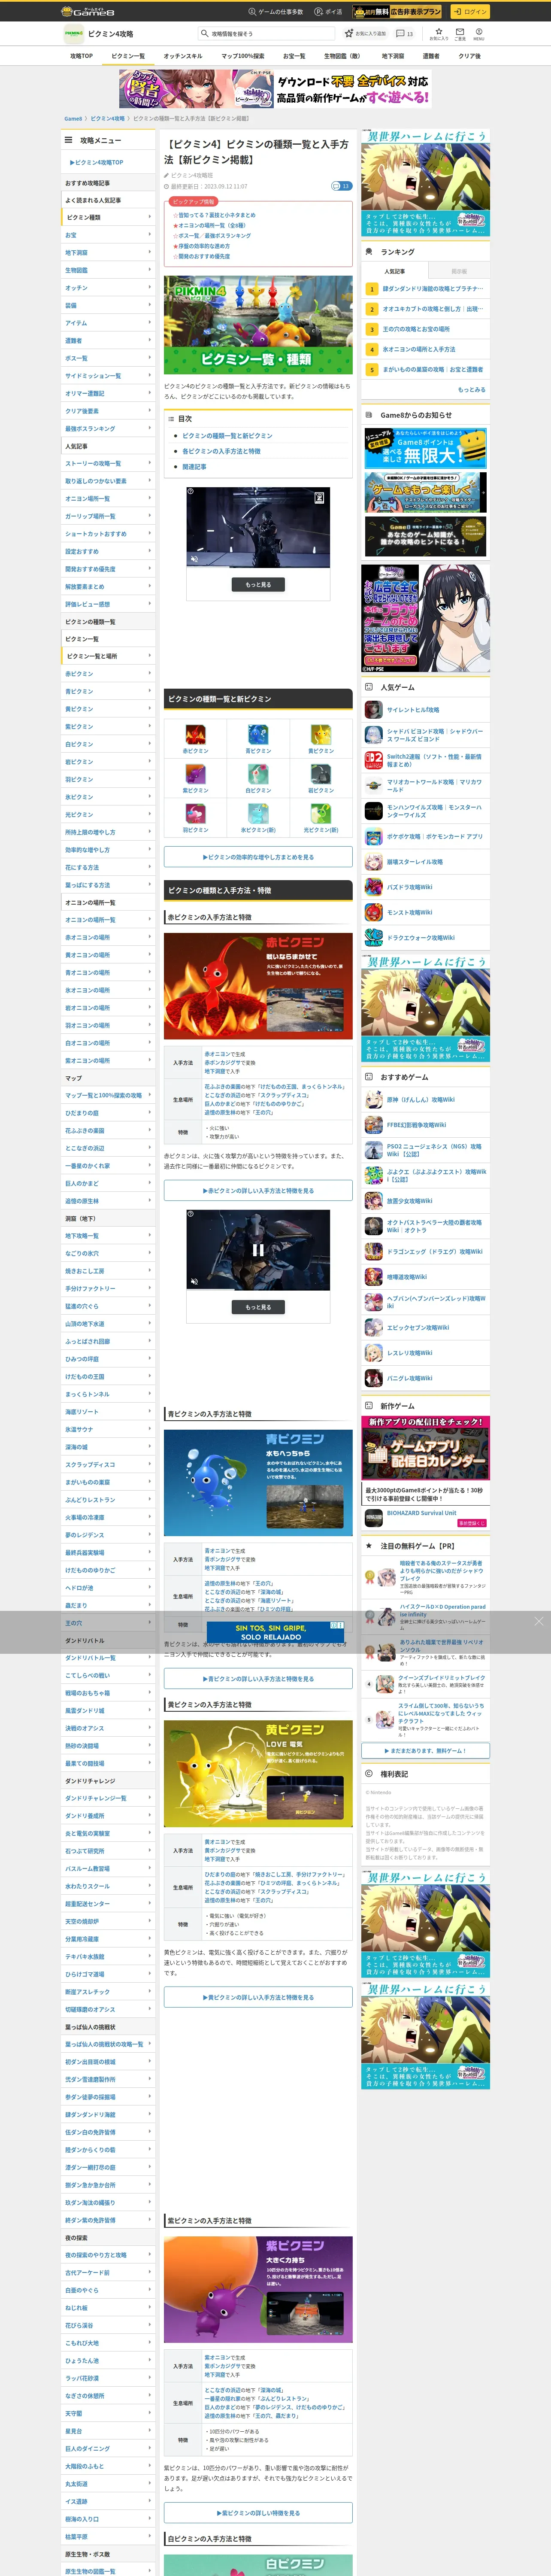Expand the 生物図鑑 sidebar arrow

click(x=150, y=269)
